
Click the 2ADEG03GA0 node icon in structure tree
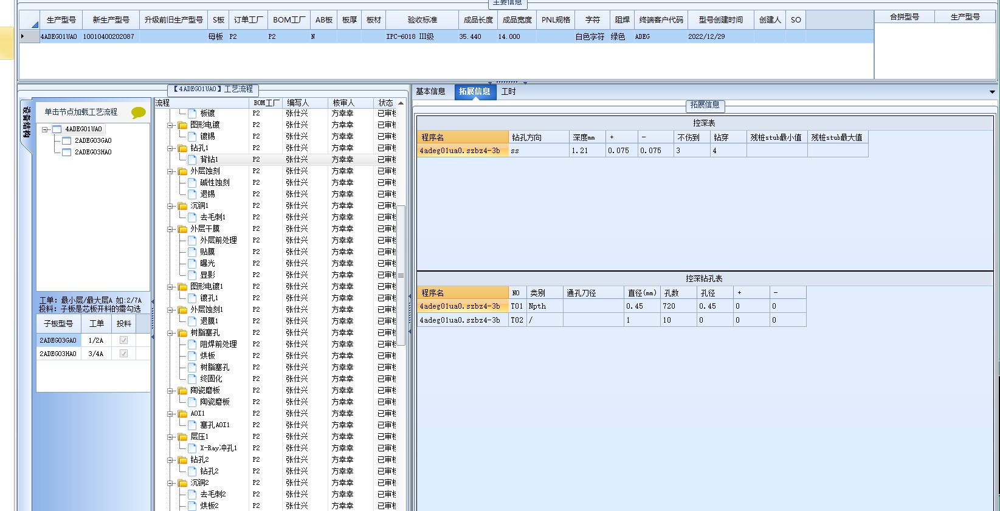(x=67, y=140)
